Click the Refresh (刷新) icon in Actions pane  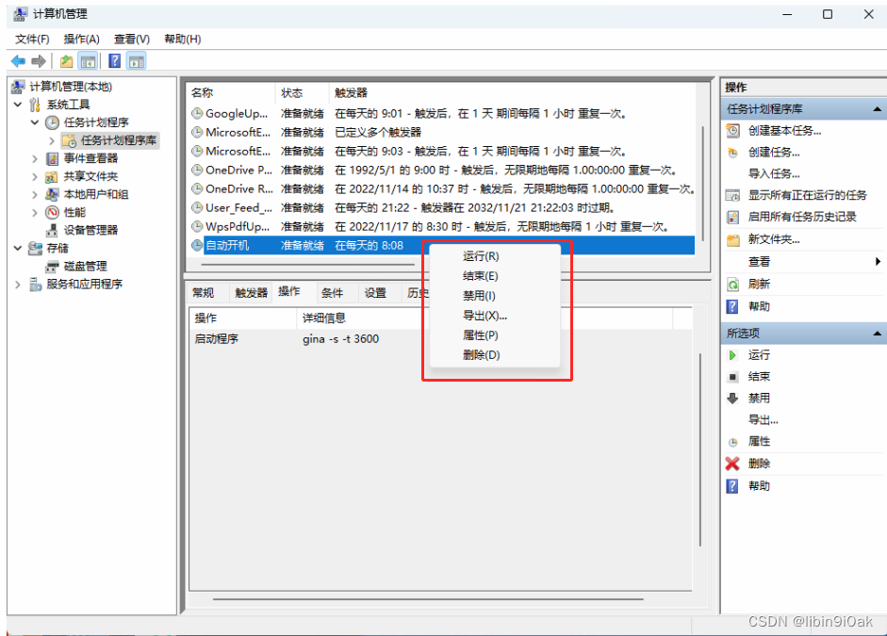(x=732, y=284)
